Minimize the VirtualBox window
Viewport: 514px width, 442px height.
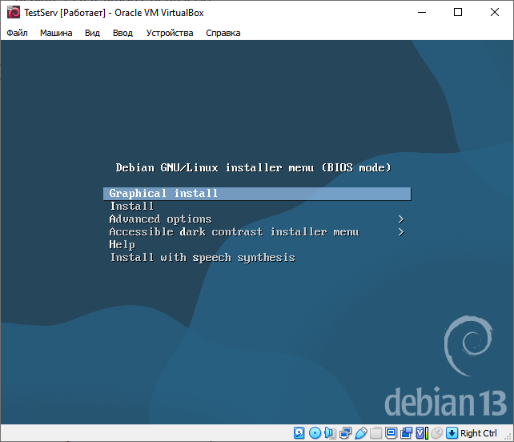[x=422, y=13]
